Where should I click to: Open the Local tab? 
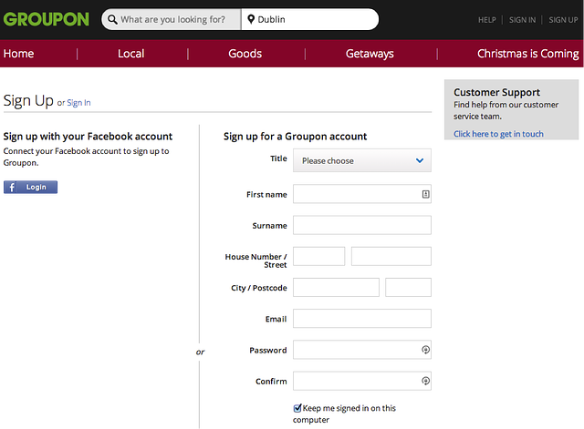[x=131, y=54]
